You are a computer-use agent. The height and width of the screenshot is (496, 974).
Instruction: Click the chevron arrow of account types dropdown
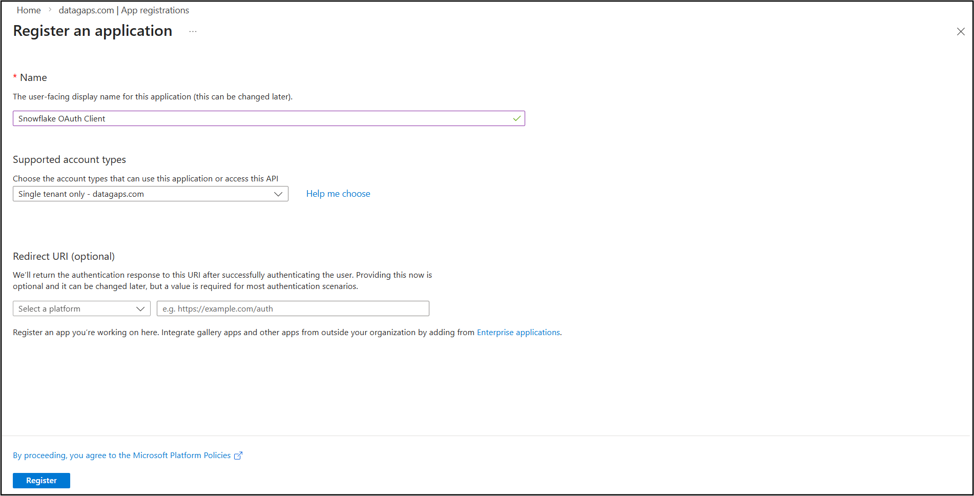tap(278, 194)
